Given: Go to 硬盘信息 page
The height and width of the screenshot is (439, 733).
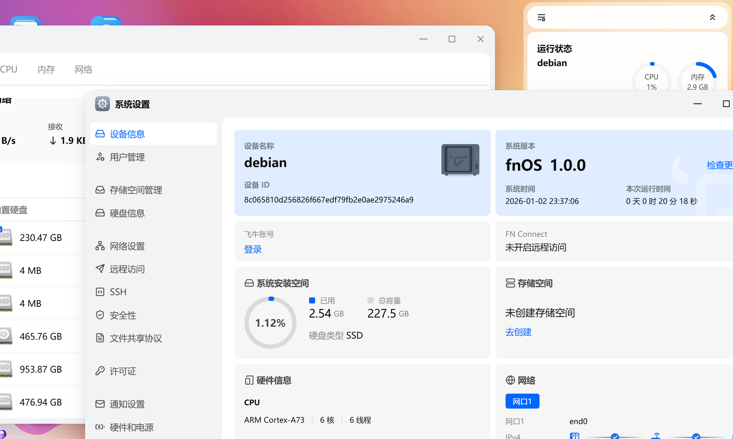Looking at the screenshot, I should [127, 213].
